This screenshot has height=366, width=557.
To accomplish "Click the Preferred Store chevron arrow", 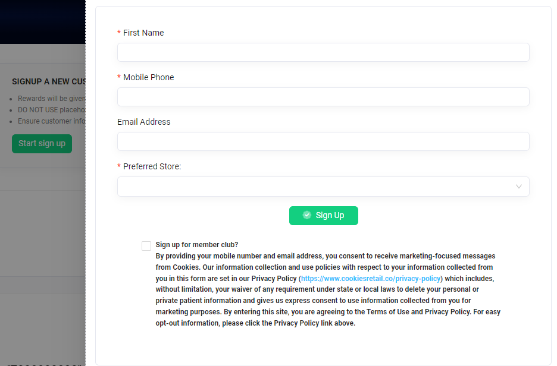I will pyautogui.click(x=519, y=187).
